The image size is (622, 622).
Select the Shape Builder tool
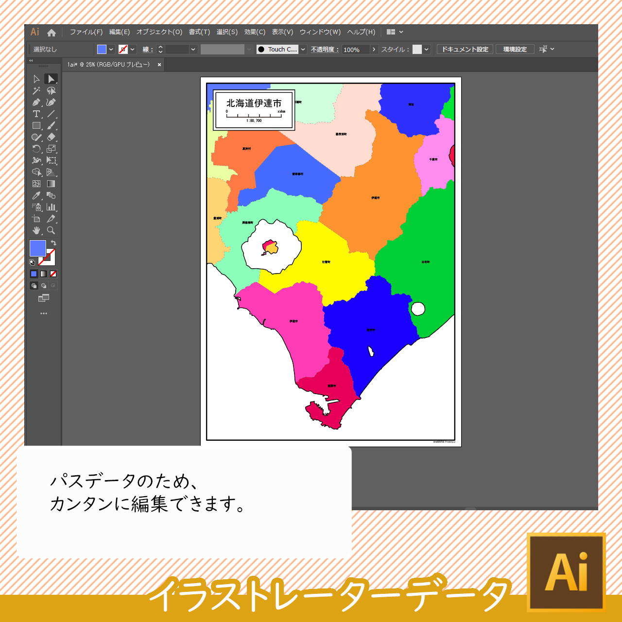(x=36, y=172)
